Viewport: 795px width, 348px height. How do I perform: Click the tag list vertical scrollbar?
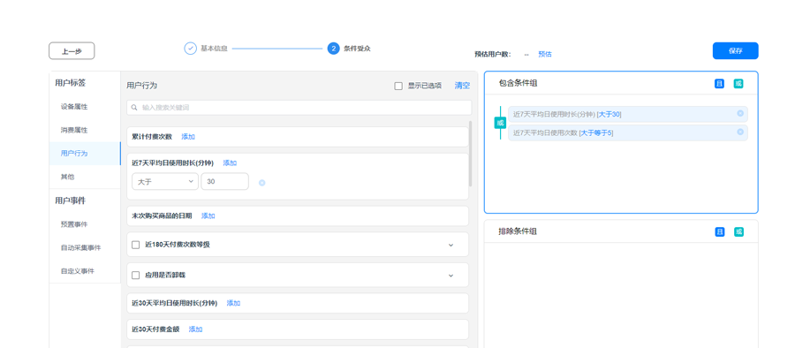pos(471,154)
